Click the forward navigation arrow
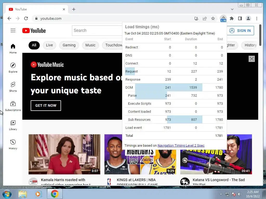The height and width of the screenshot is (199, 266). pos(18,18)
